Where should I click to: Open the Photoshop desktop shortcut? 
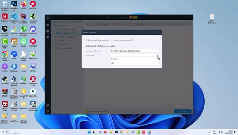coord(14,6)
